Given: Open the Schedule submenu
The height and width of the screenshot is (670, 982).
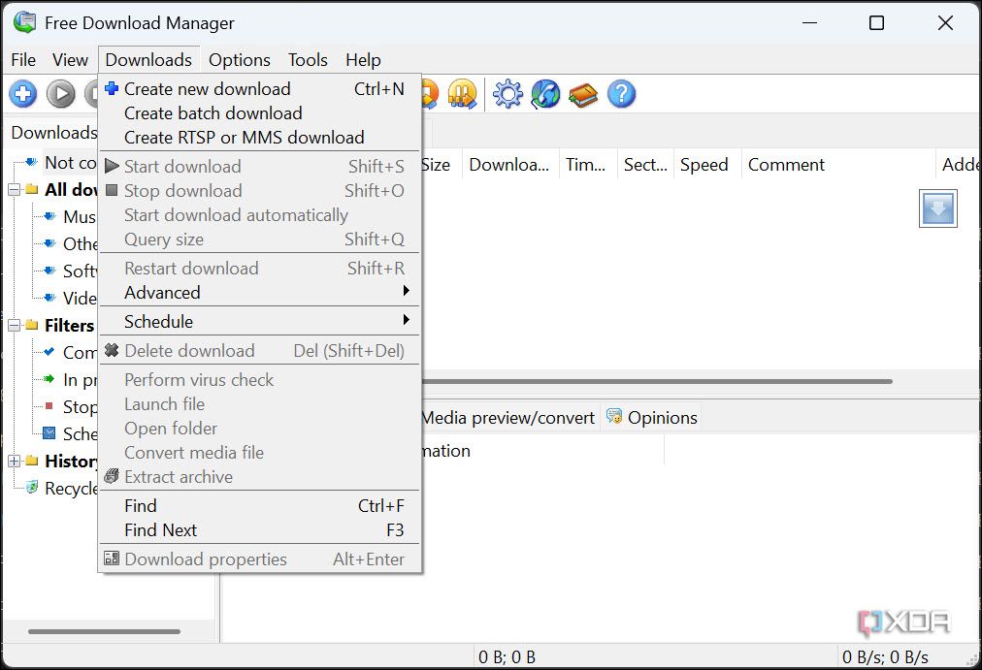Looking at the screenshot, I should [260, 321].
